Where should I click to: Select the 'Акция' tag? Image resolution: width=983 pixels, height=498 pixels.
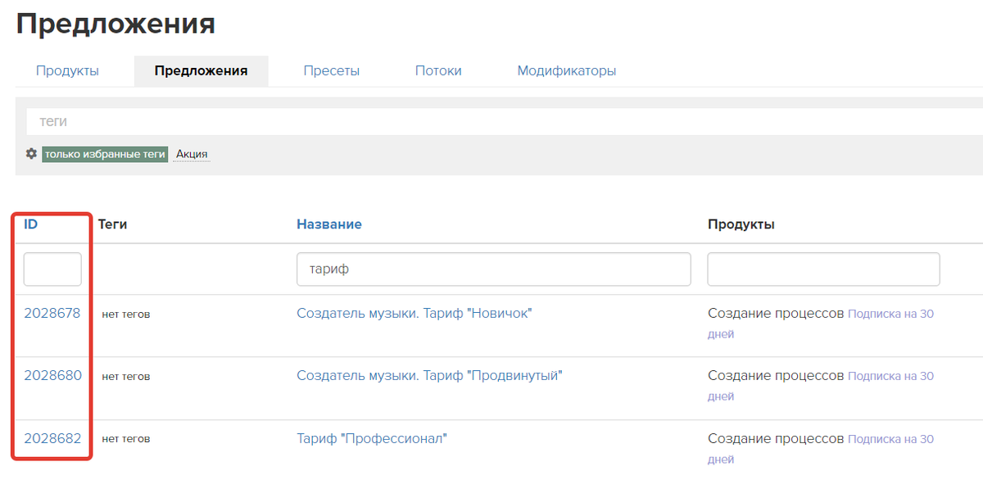tap(192, 154)
